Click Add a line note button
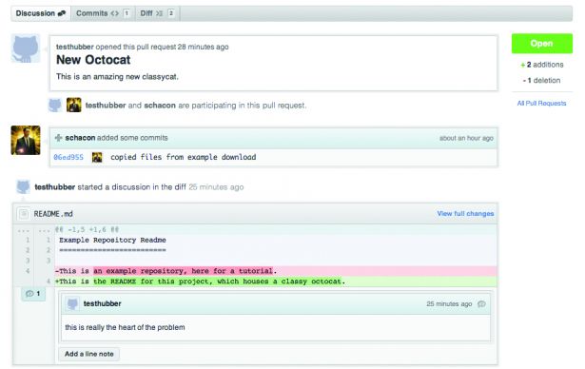 pyautogui.click(x=88, y=354)
